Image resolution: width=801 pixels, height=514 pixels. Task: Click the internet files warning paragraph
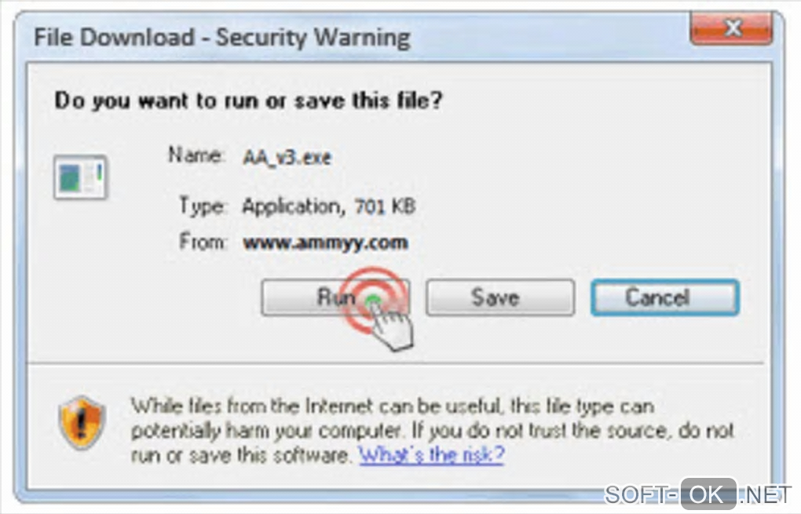(432, 430)
